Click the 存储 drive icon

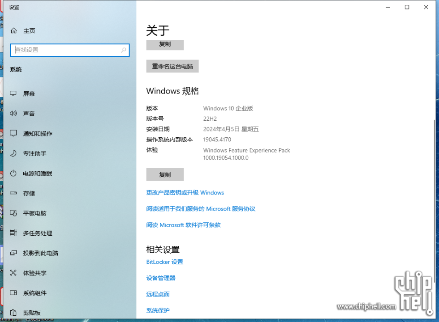(x=13, y=193)
